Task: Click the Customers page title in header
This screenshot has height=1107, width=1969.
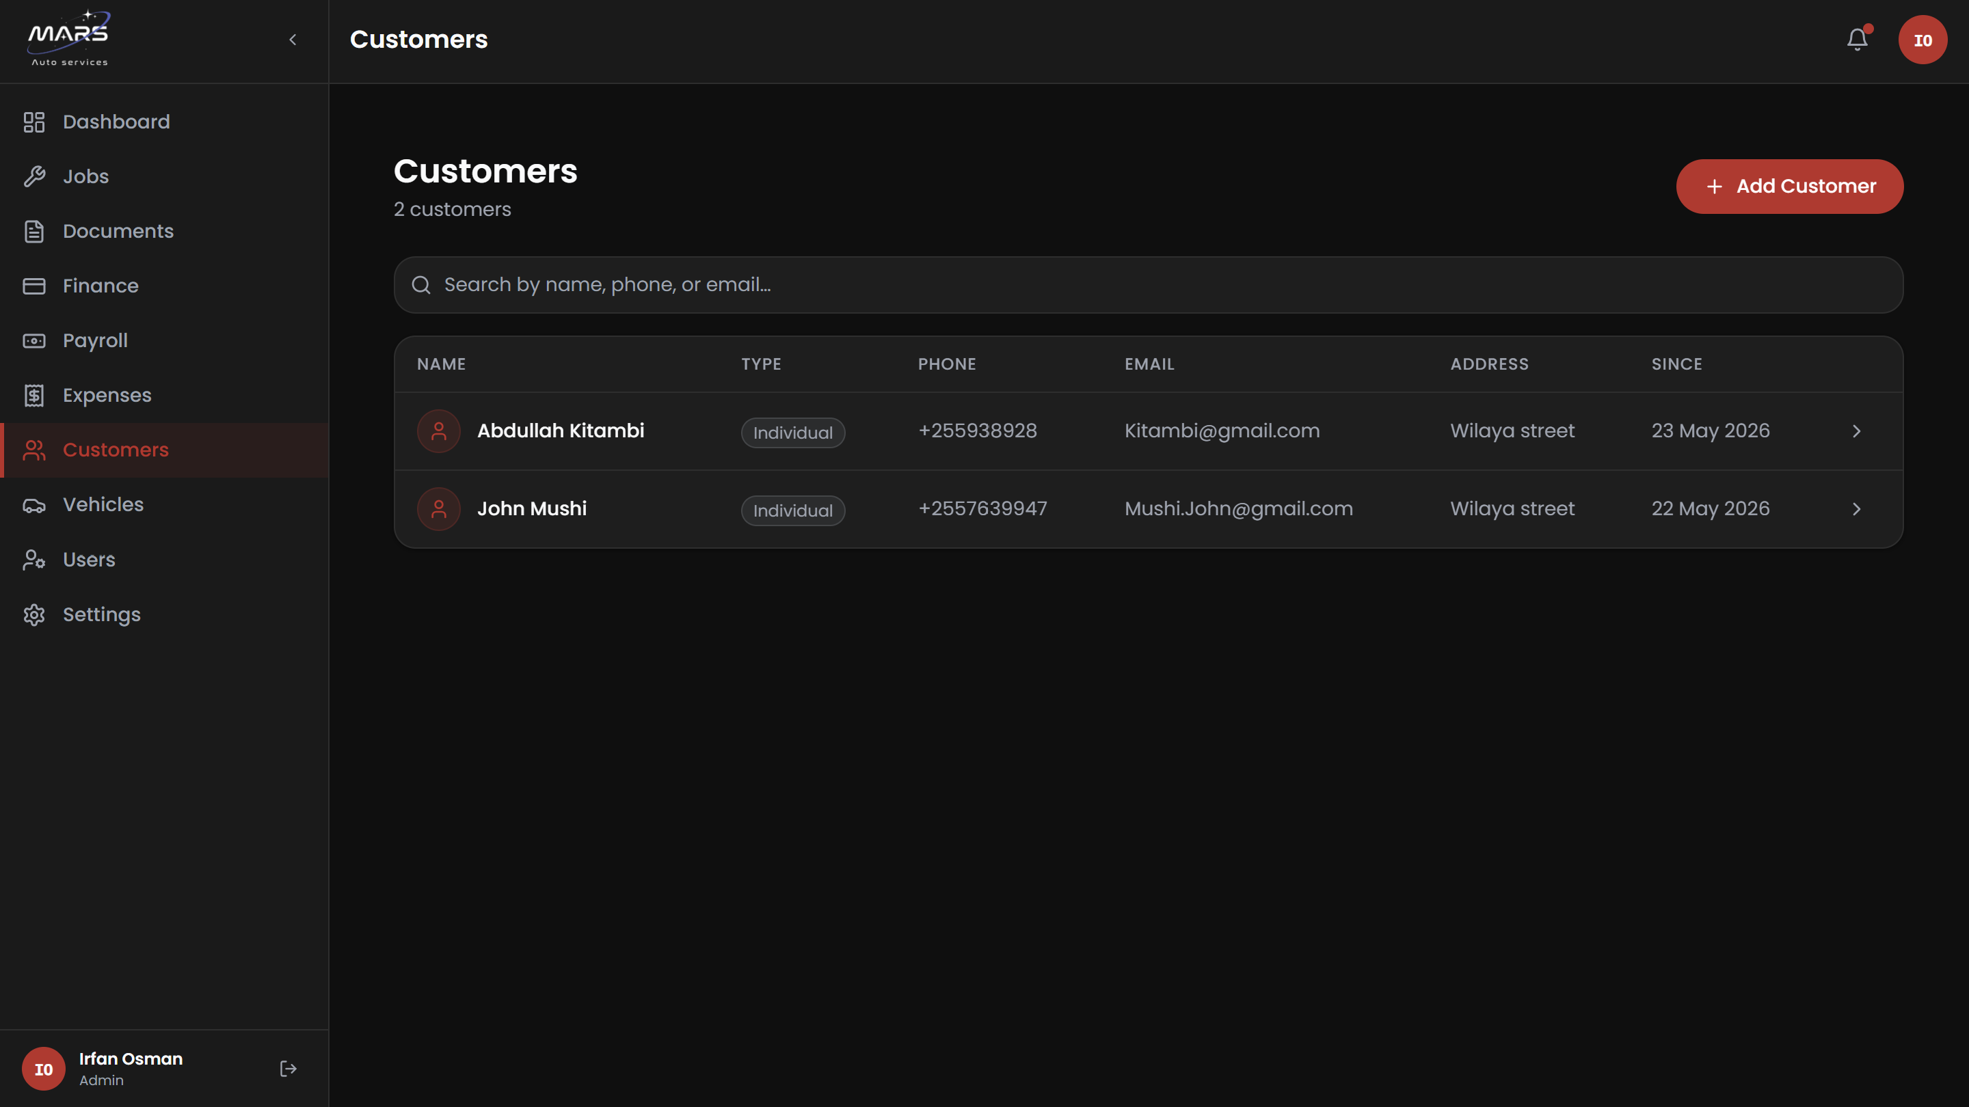Action: click(x=418, y=40)
